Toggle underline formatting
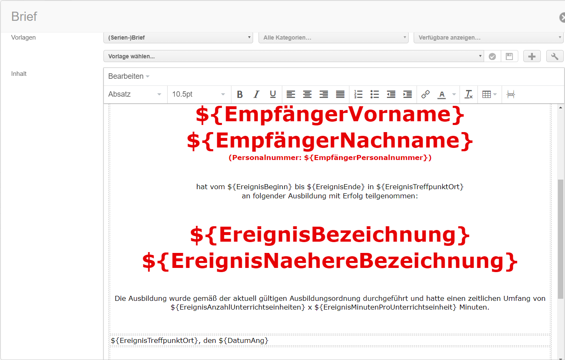 [273, 95]
